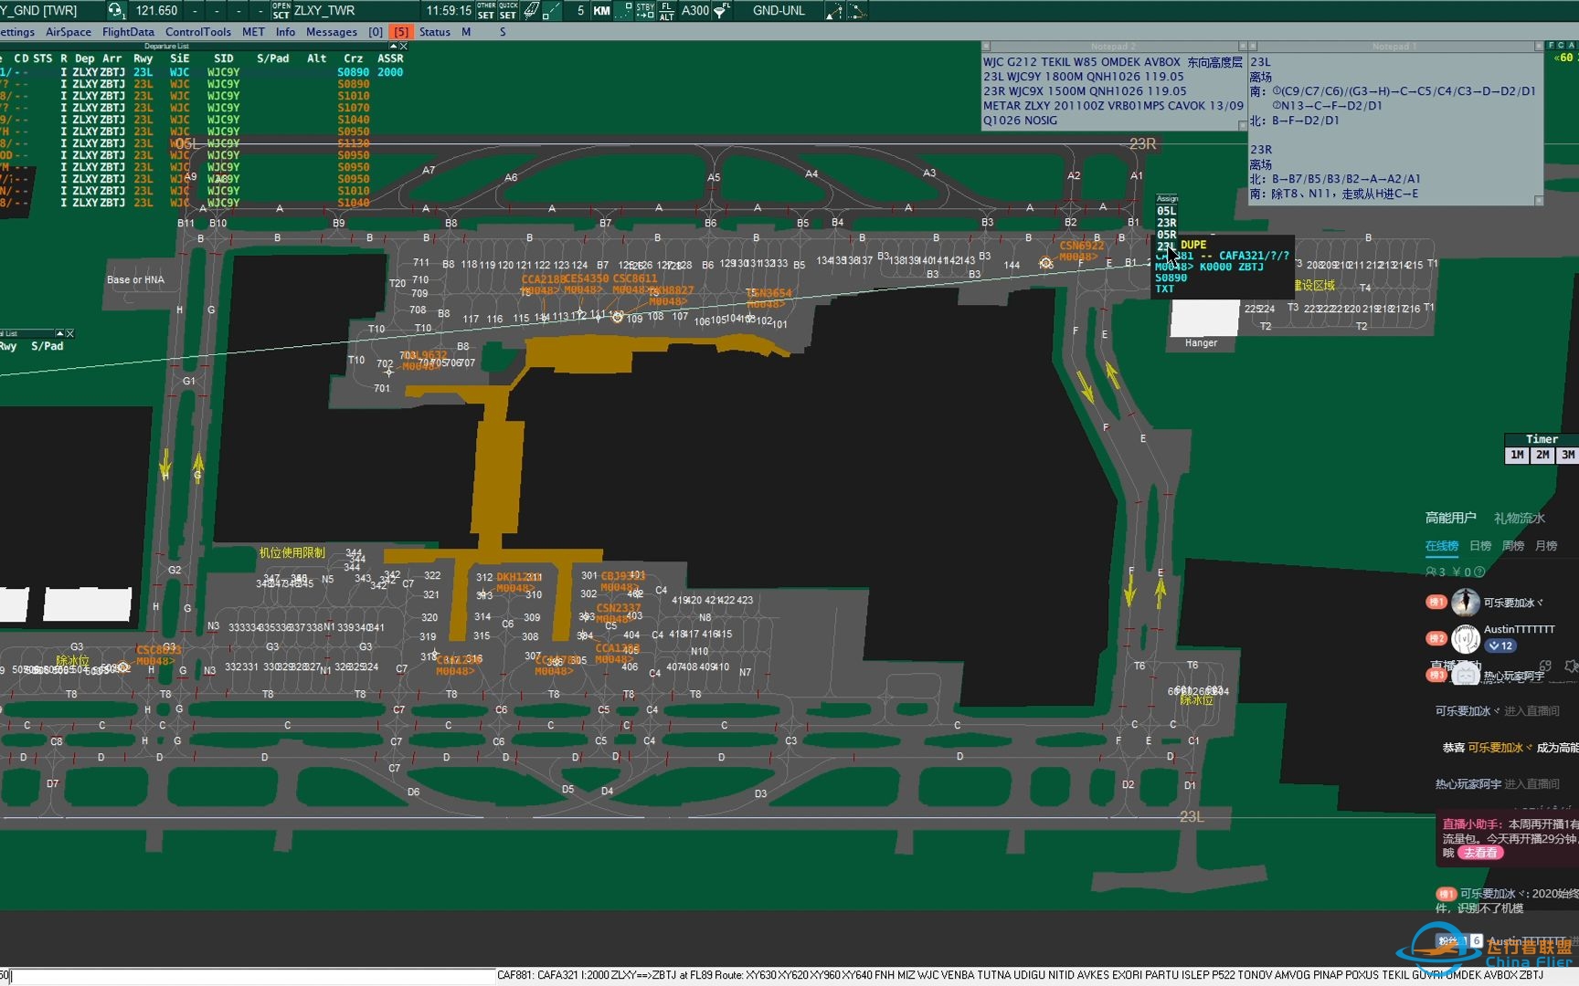Click the SID column header in Departure List
1579x986 pixels.
224,58
